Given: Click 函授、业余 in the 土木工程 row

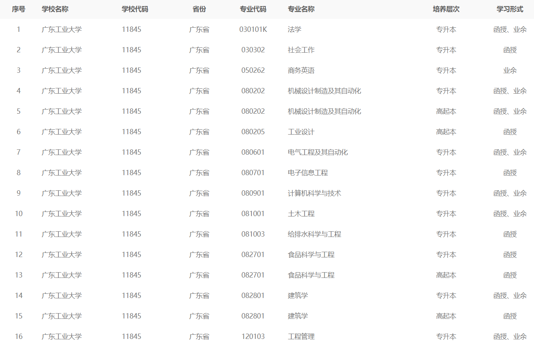Looking at the screenshot, I should click(x=510, y=214).
